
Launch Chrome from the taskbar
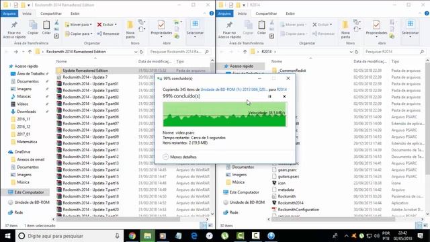click(x=132, y=236)
